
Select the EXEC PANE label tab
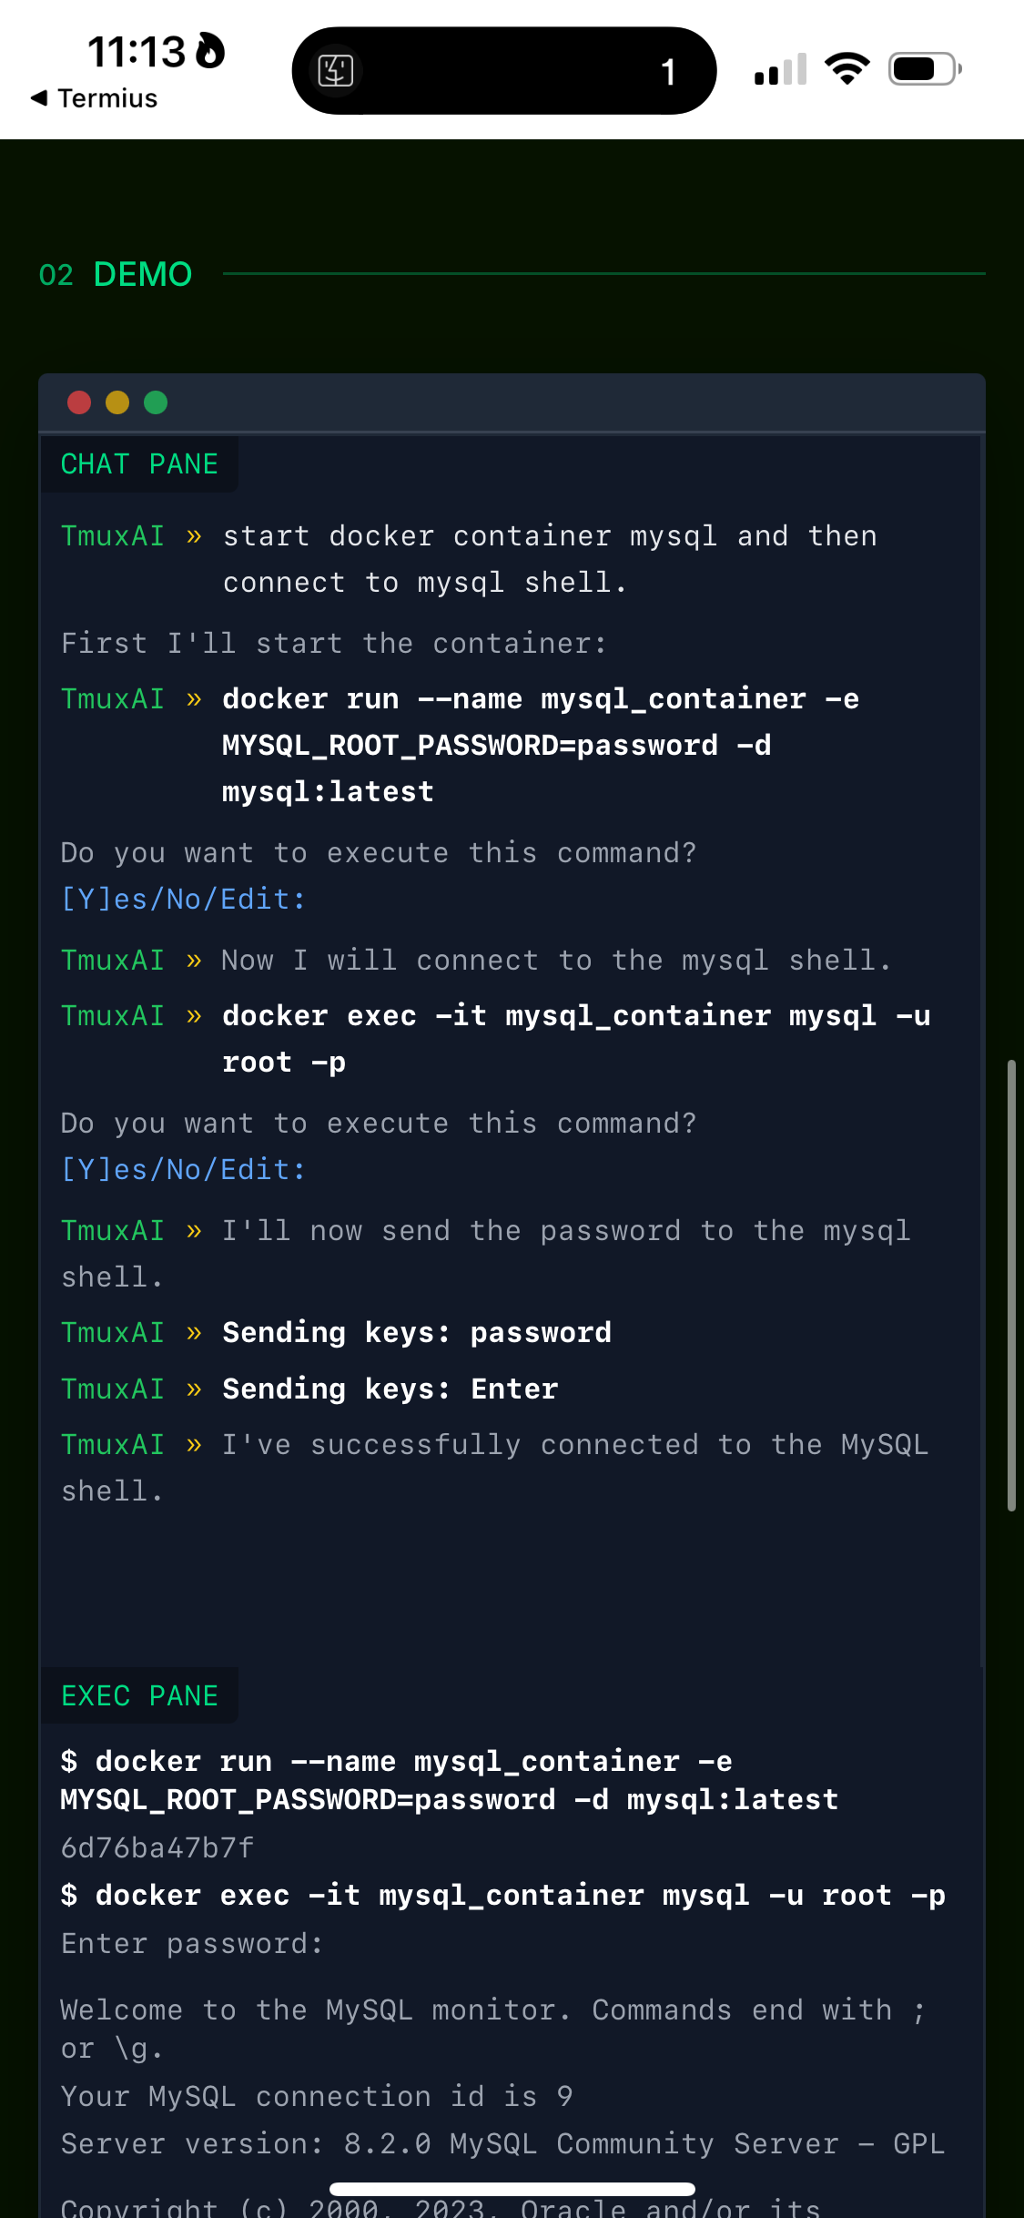coord(139,1695)
